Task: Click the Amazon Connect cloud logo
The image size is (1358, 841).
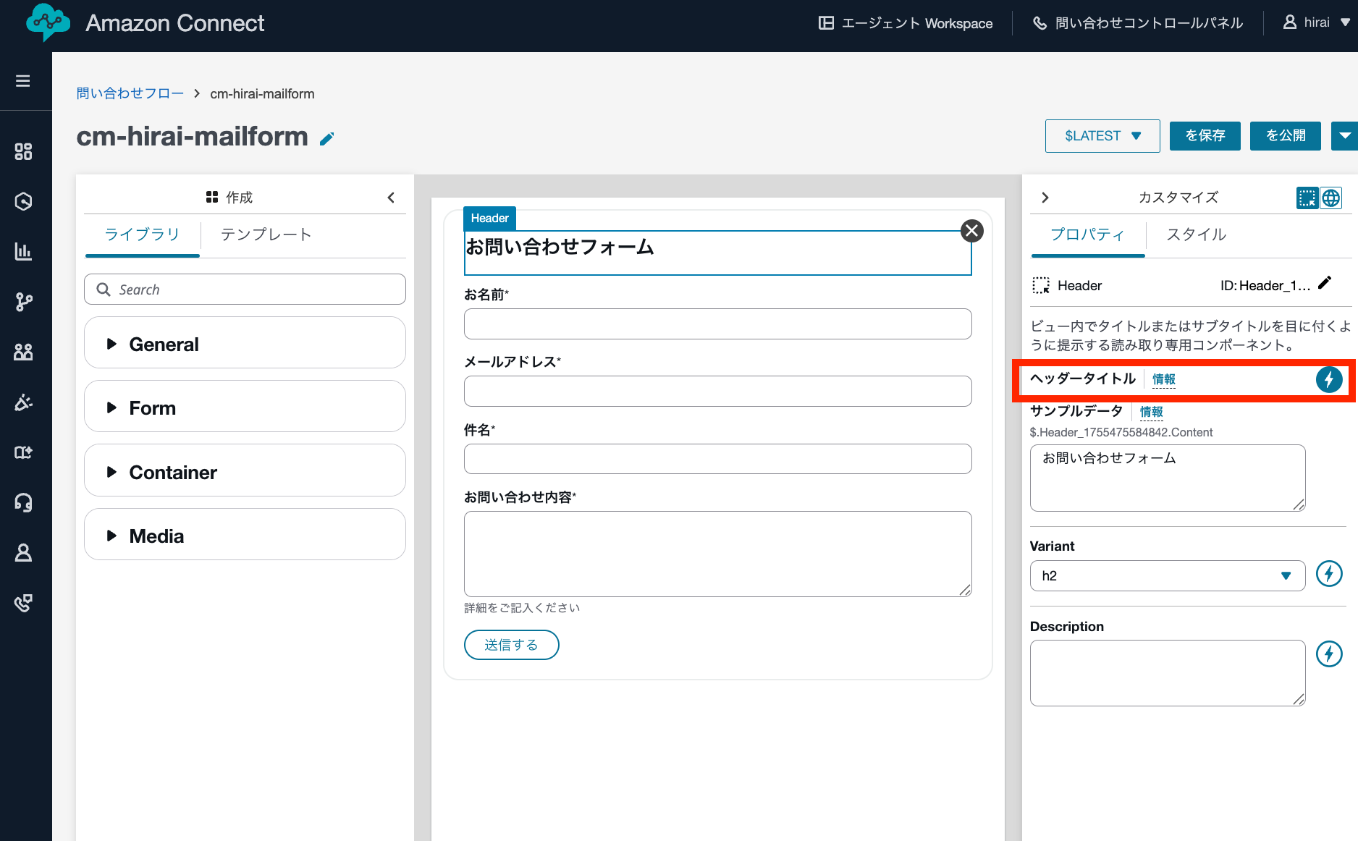Action: 48,23
